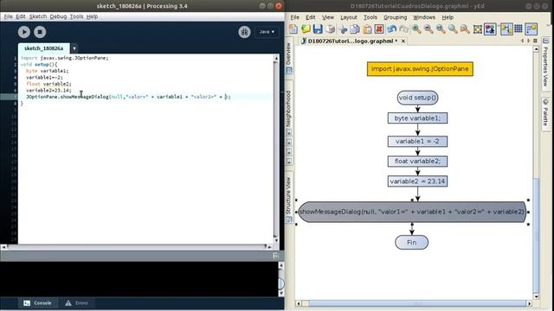
Task: Open yEd View menu
Action: pos(327,17)
